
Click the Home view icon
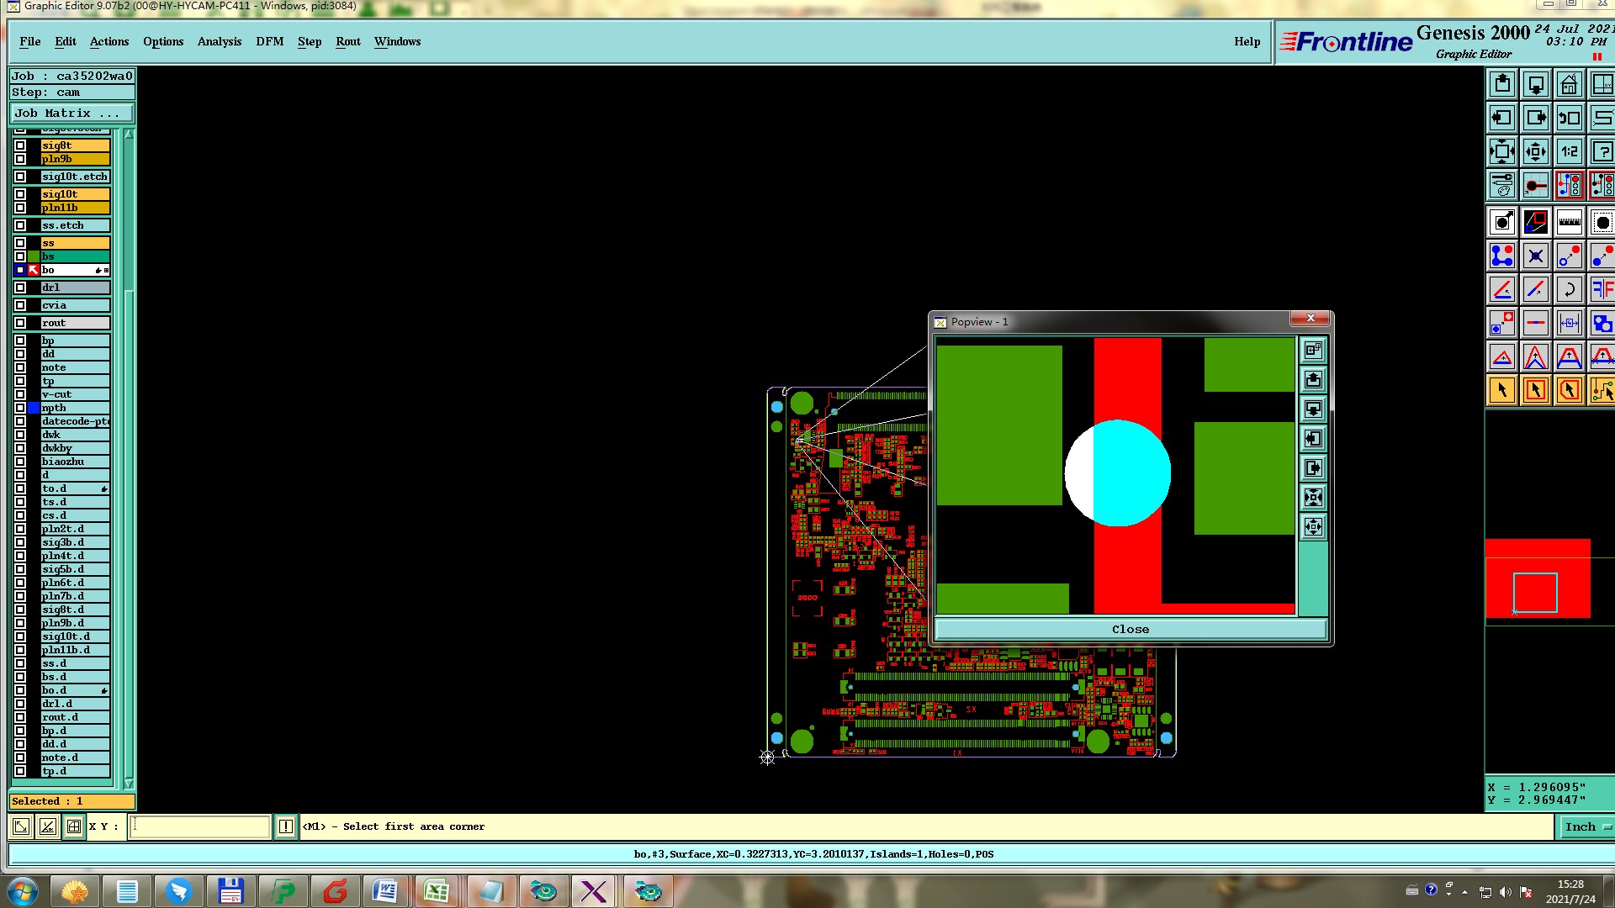[x=1569, y=85]
